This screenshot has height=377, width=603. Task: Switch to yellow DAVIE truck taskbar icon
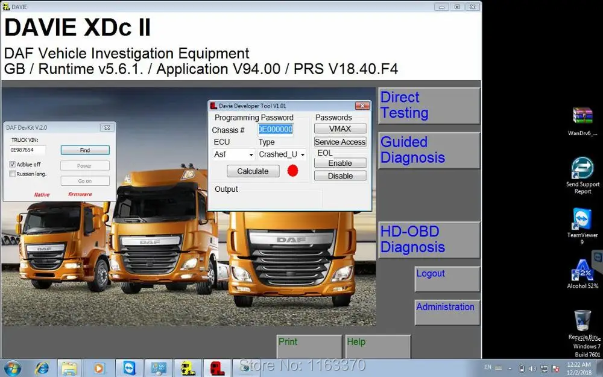click(188, 368)
